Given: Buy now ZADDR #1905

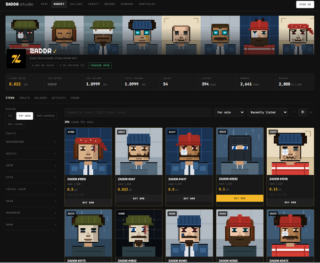Looking at the screenshot, I should tap(88, 203).
